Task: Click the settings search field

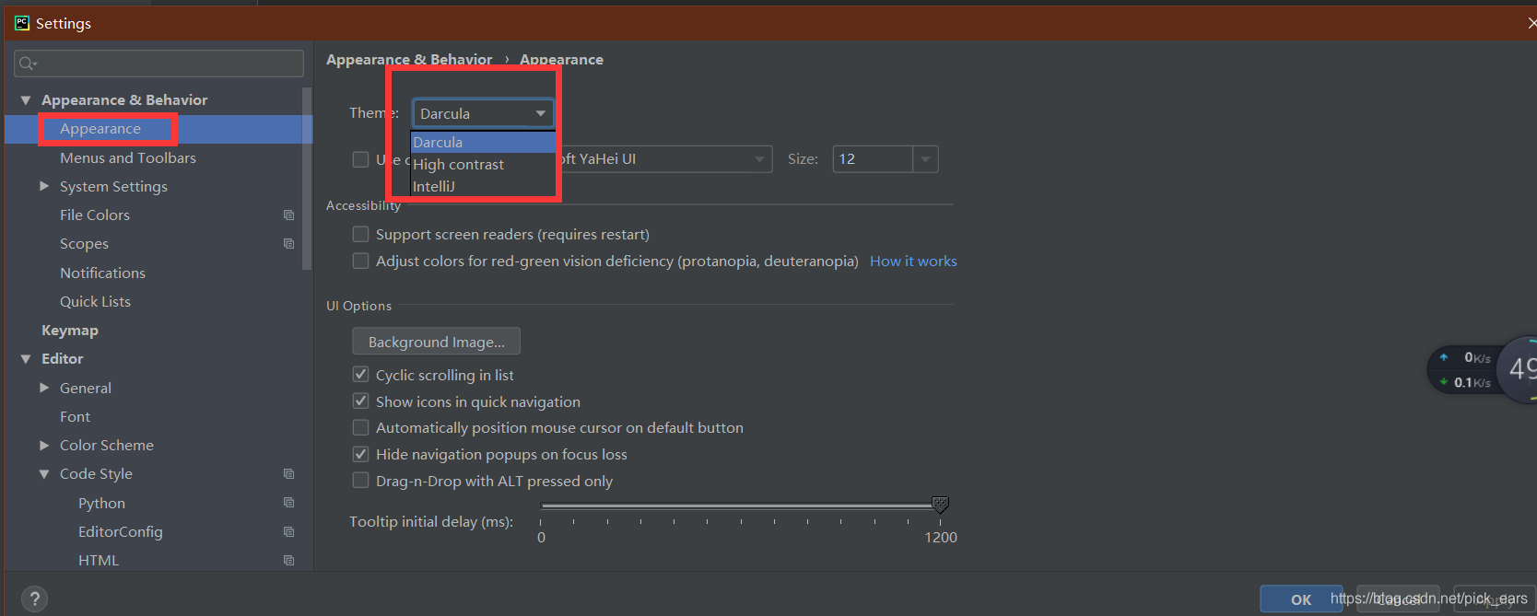Action: [158, 64]
